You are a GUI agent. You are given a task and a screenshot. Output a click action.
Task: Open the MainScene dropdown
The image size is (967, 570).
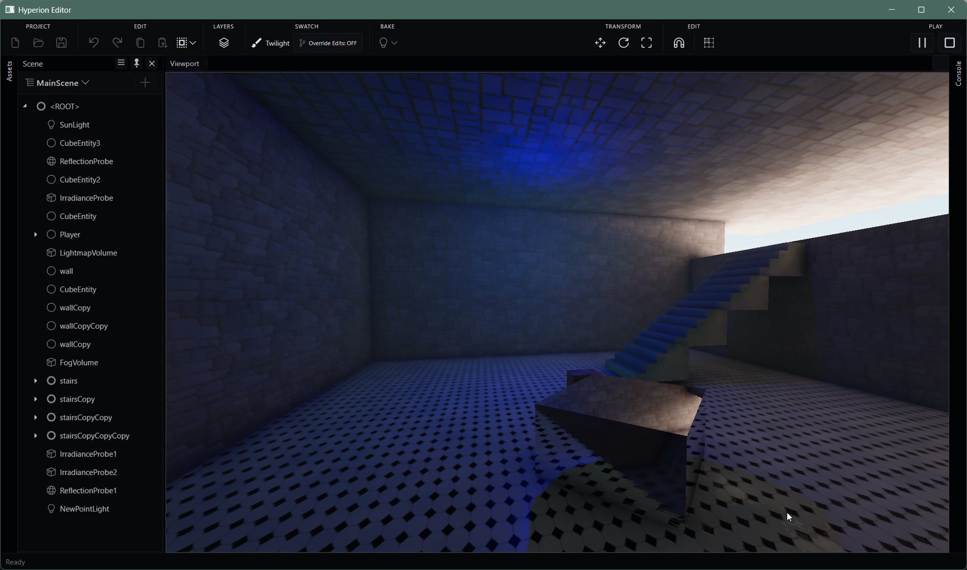coord(58,83)
